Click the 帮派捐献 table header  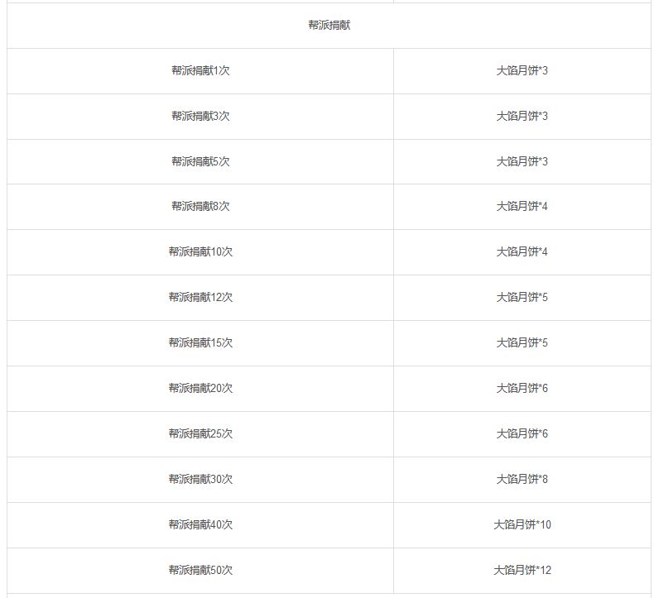(x=329, y=25)
